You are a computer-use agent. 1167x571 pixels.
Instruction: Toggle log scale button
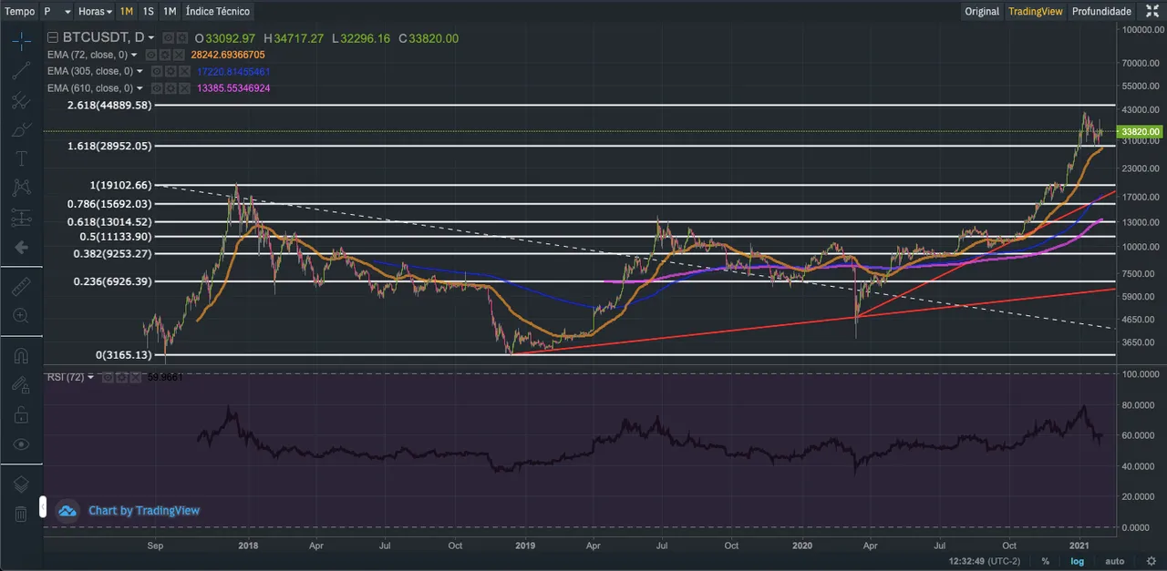tap(1078, 561)
